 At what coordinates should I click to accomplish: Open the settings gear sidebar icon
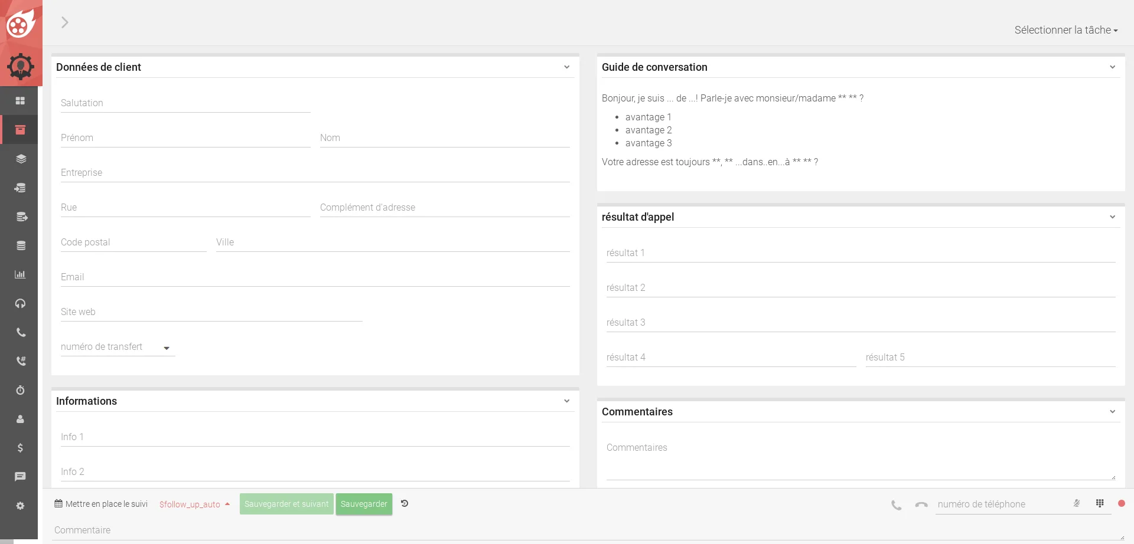click(x=20, y=506)
